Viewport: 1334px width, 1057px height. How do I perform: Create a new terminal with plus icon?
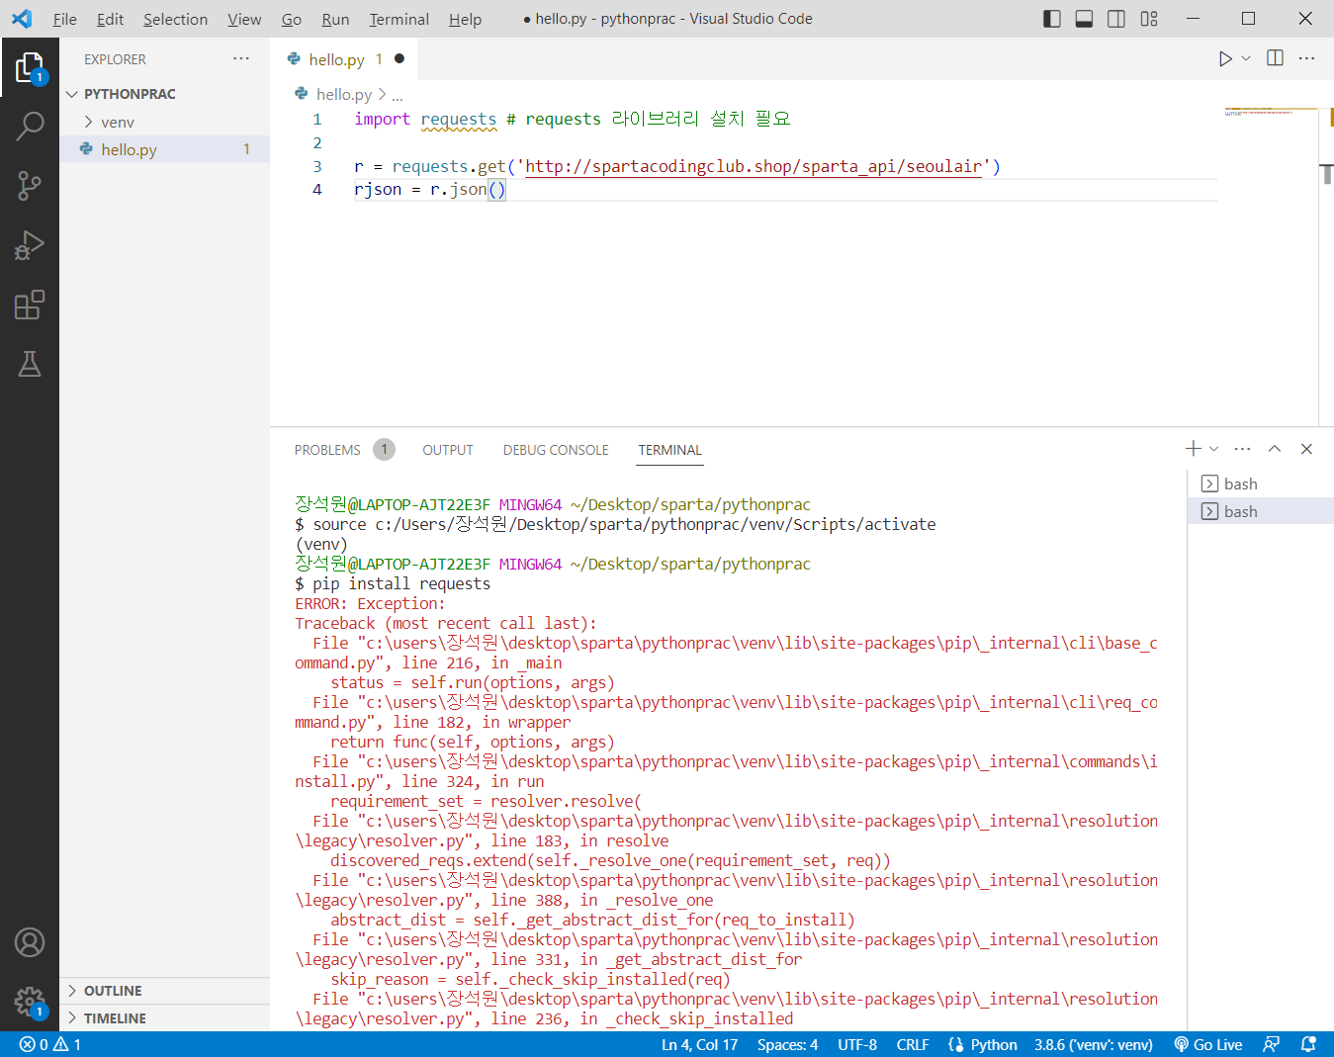tap(1194, 449)
